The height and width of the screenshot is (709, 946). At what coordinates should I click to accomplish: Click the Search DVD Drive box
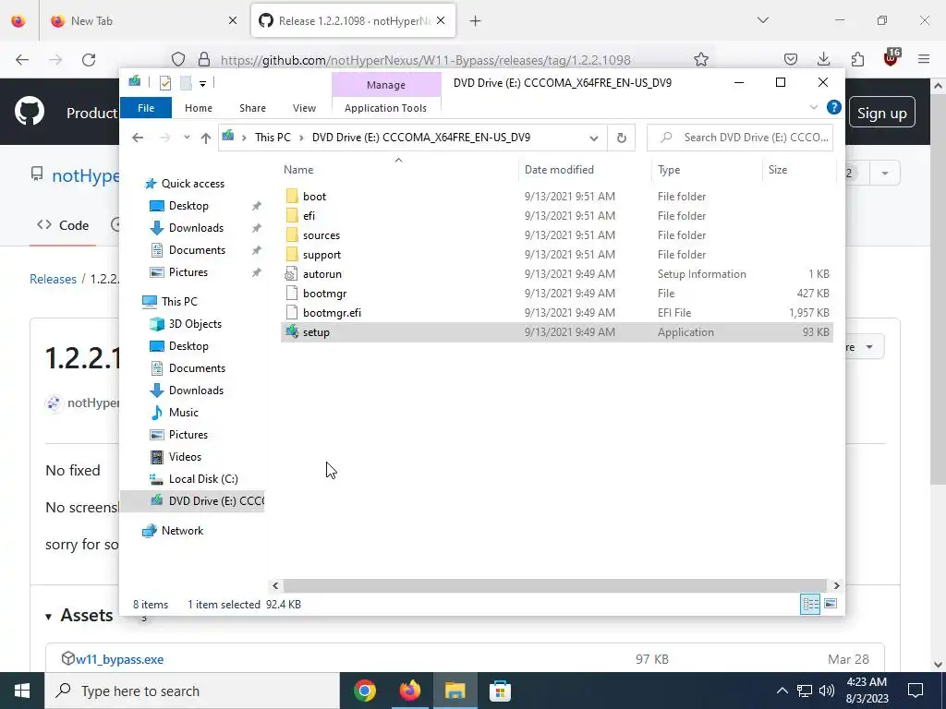point(740,138)
